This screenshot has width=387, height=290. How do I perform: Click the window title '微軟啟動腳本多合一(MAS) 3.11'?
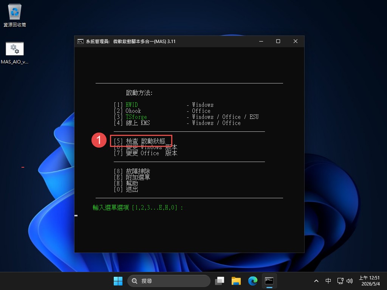pos(144,42)
